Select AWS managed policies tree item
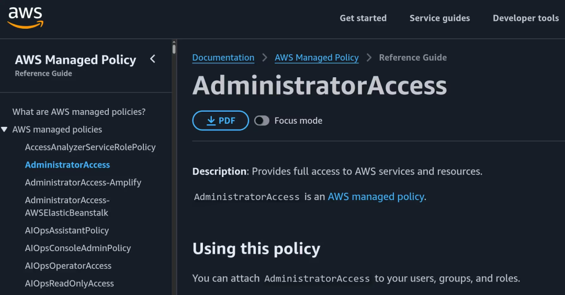 (x=57, y=129)
